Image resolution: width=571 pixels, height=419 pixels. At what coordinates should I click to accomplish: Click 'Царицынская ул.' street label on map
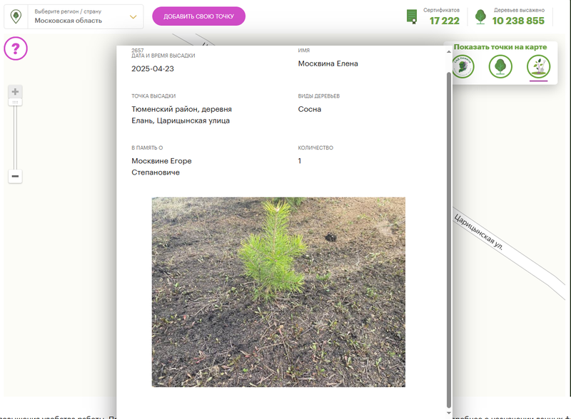[x=479, y=232]
